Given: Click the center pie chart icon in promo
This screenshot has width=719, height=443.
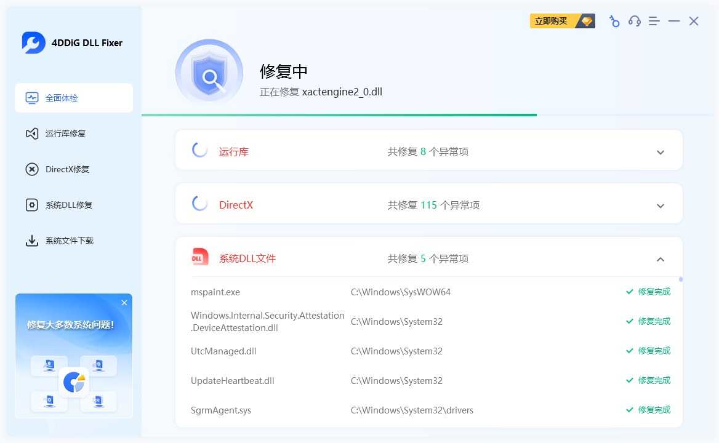Looking at the screenshot, I should click(74, 382).
